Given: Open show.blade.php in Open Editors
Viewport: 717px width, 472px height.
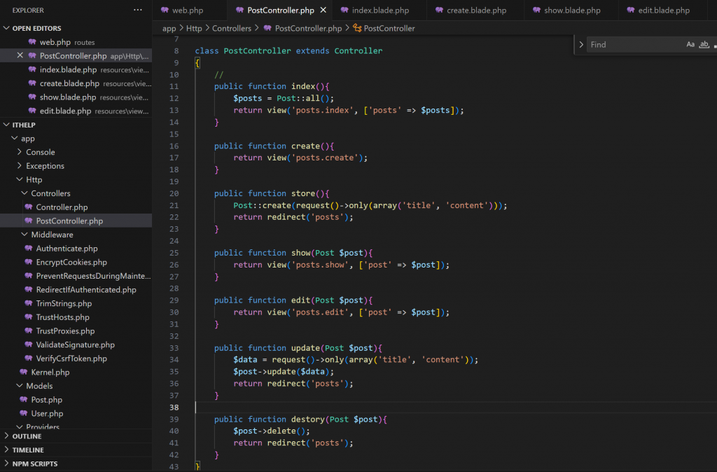Looking at the screenshot, I should coord(76,97).
